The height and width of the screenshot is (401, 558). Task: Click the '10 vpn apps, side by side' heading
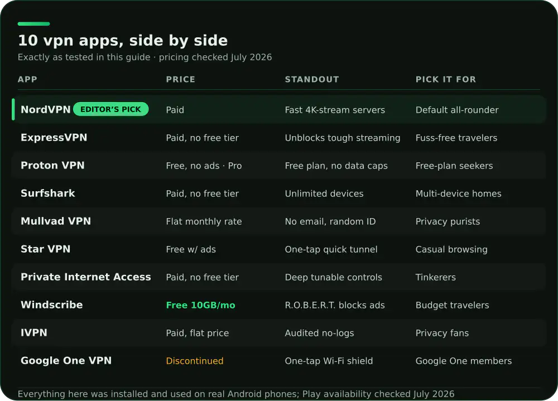coord(123,41)
